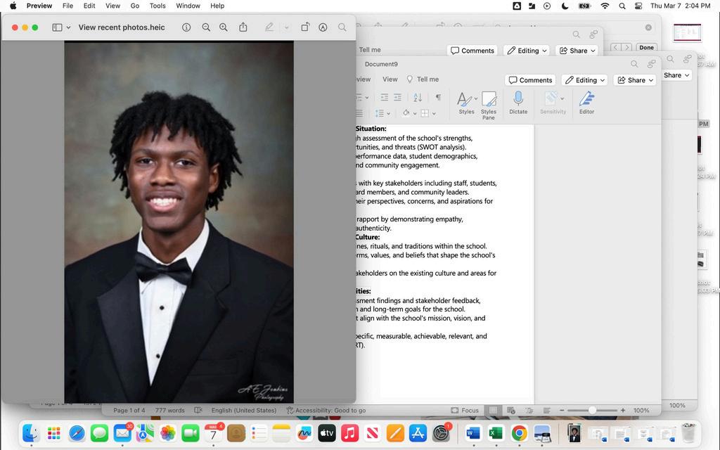The image size is (720, 450).
Task: Open Control Center in the menu bar
Action: (x=638, y=6)
